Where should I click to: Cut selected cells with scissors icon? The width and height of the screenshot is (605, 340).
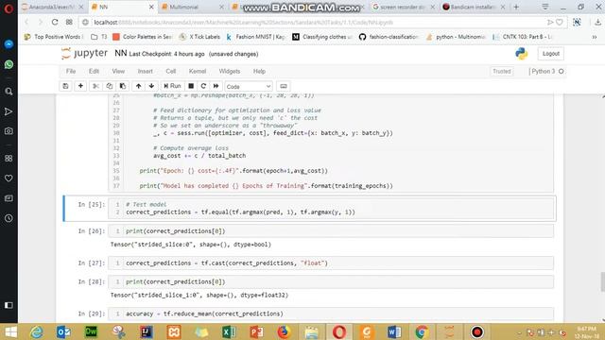95,86
